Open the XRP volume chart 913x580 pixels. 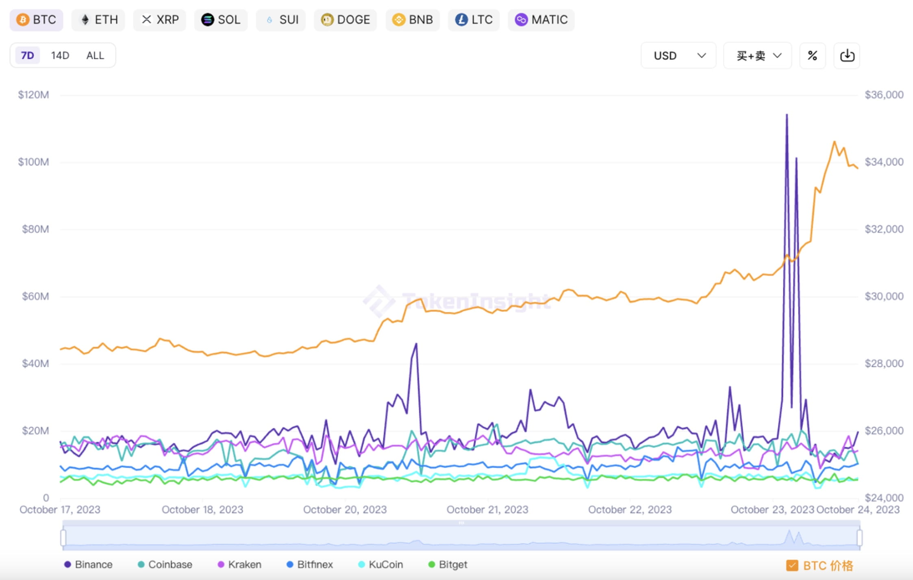click(159, 20)
